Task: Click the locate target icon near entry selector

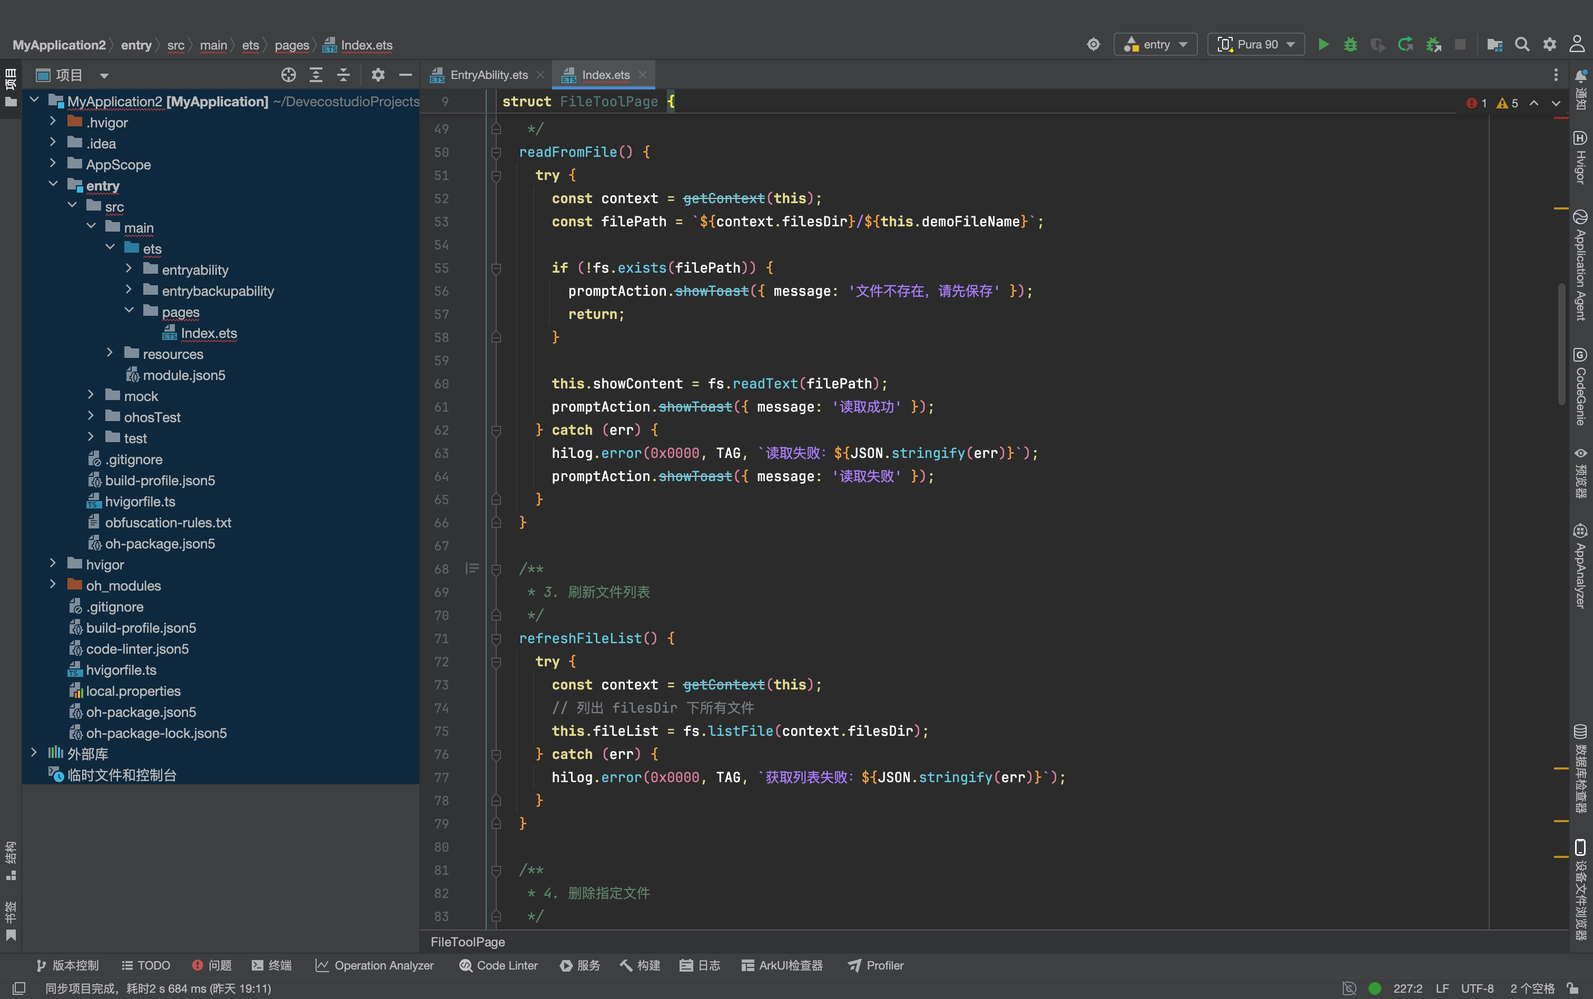Action: (1094, 44)
